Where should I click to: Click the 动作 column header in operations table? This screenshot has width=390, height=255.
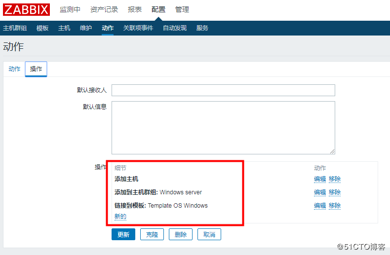pyautogui.click(x=320, y=168)
